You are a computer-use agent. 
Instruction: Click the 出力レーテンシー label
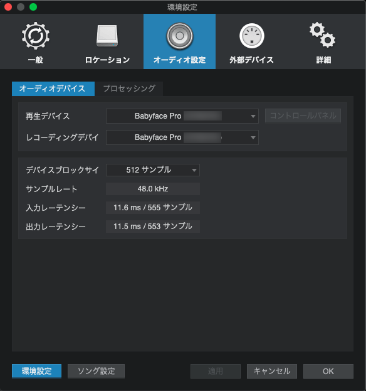[56, 227]
